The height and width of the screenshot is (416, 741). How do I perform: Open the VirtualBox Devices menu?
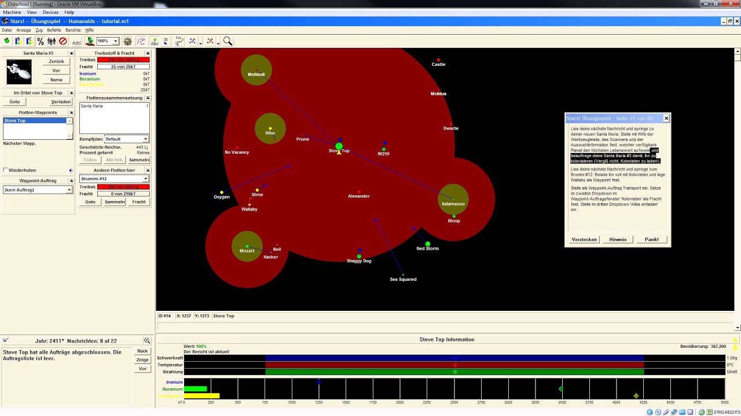50,12
